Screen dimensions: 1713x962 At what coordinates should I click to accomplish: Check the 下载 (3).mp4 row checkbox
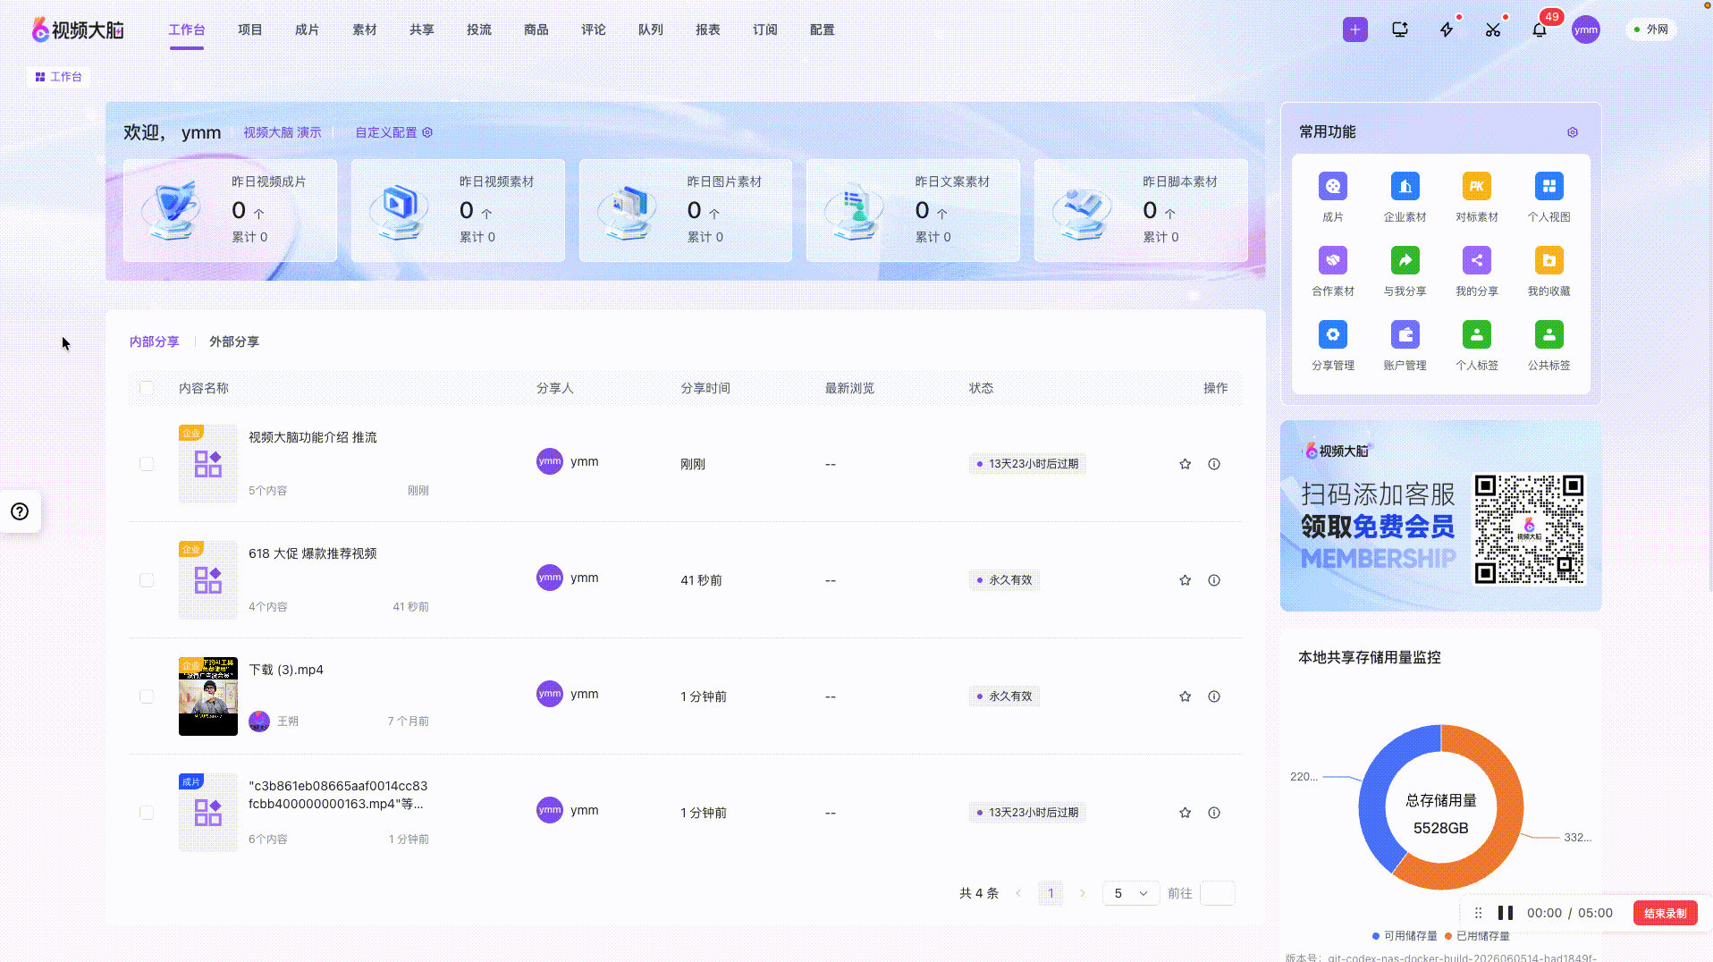(147, 696)
